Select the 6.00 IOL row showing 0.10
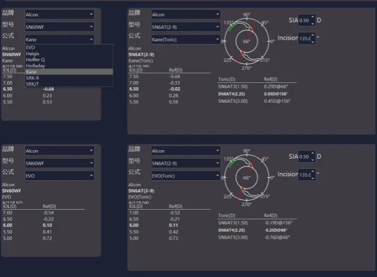This screenshot has width=377, height=277. [x=36, y=225]
